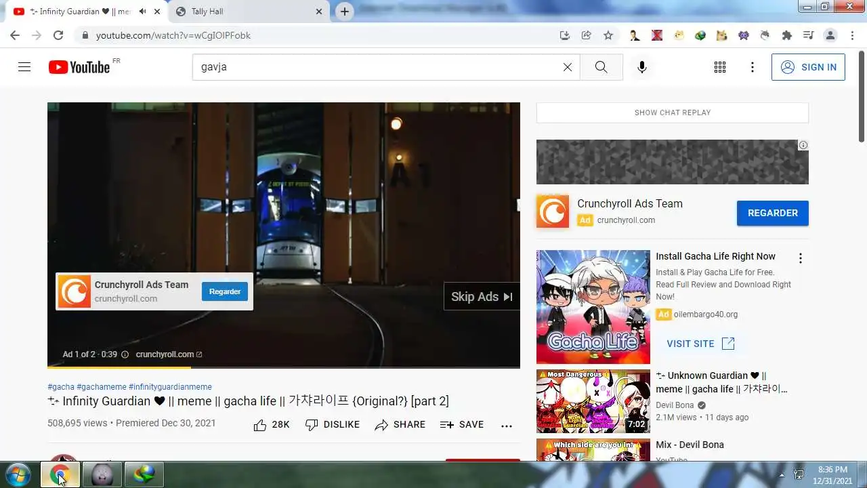Viewport: 867px width, 488px height.
Task: Click the Internet Download Manager taskbar icon
Action: click(x=144, y=474)
